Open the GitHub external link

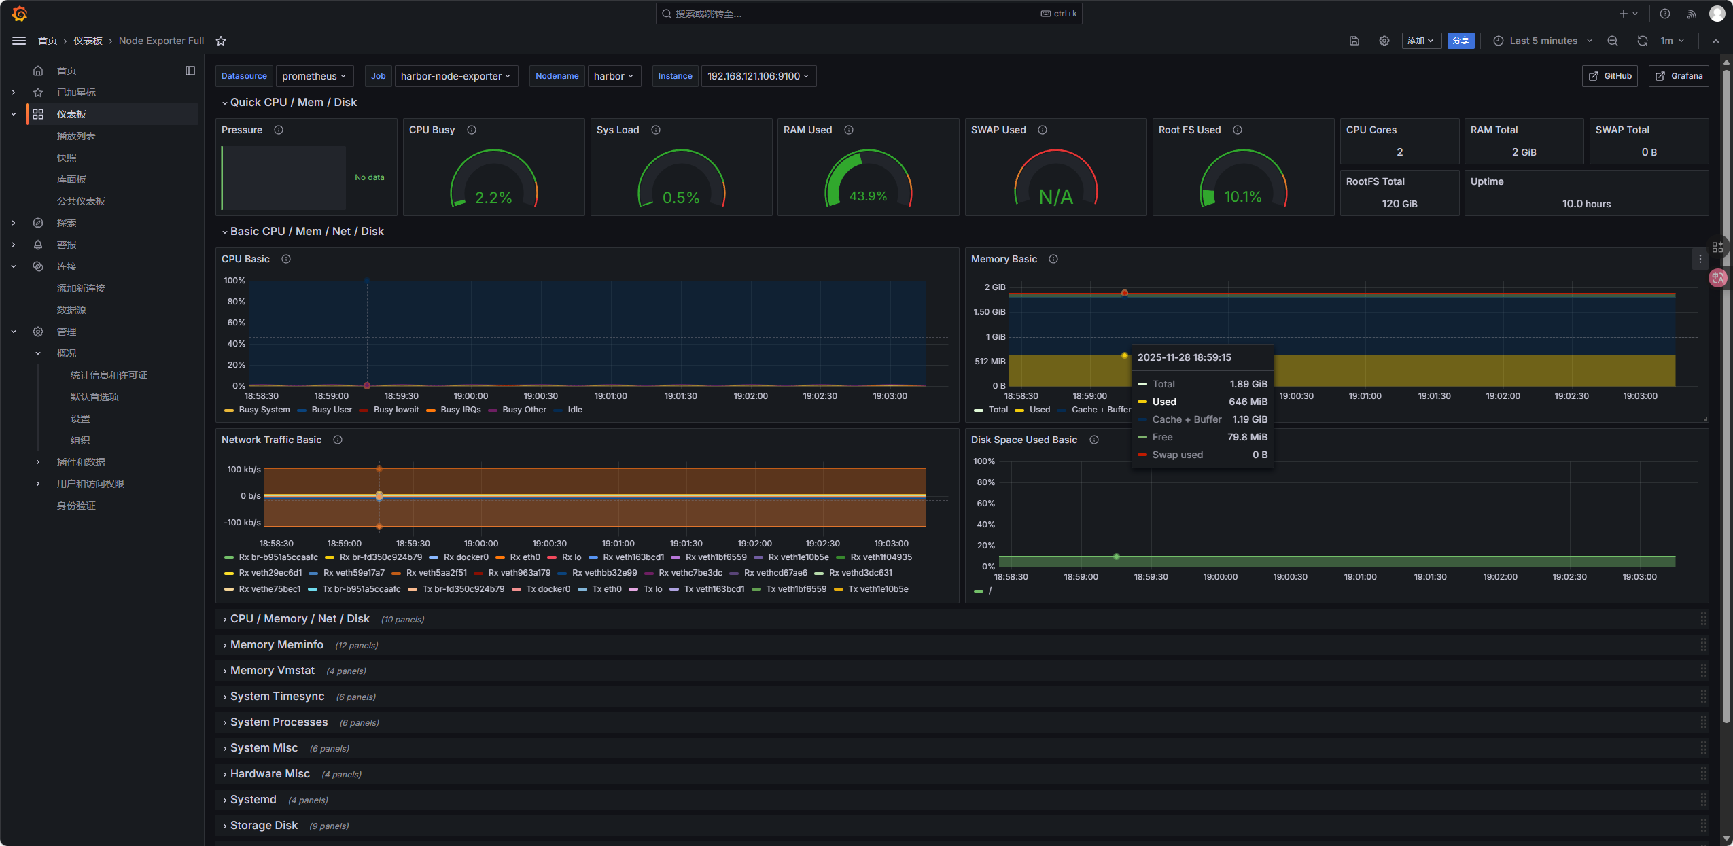pos(1609,76)
